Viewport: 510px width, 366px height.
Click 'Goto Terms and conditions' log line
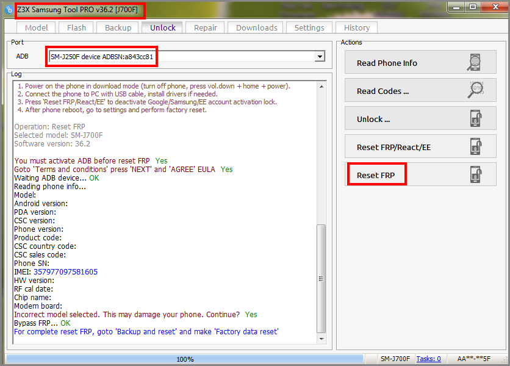pyautogui.click(x=123, y=169)
